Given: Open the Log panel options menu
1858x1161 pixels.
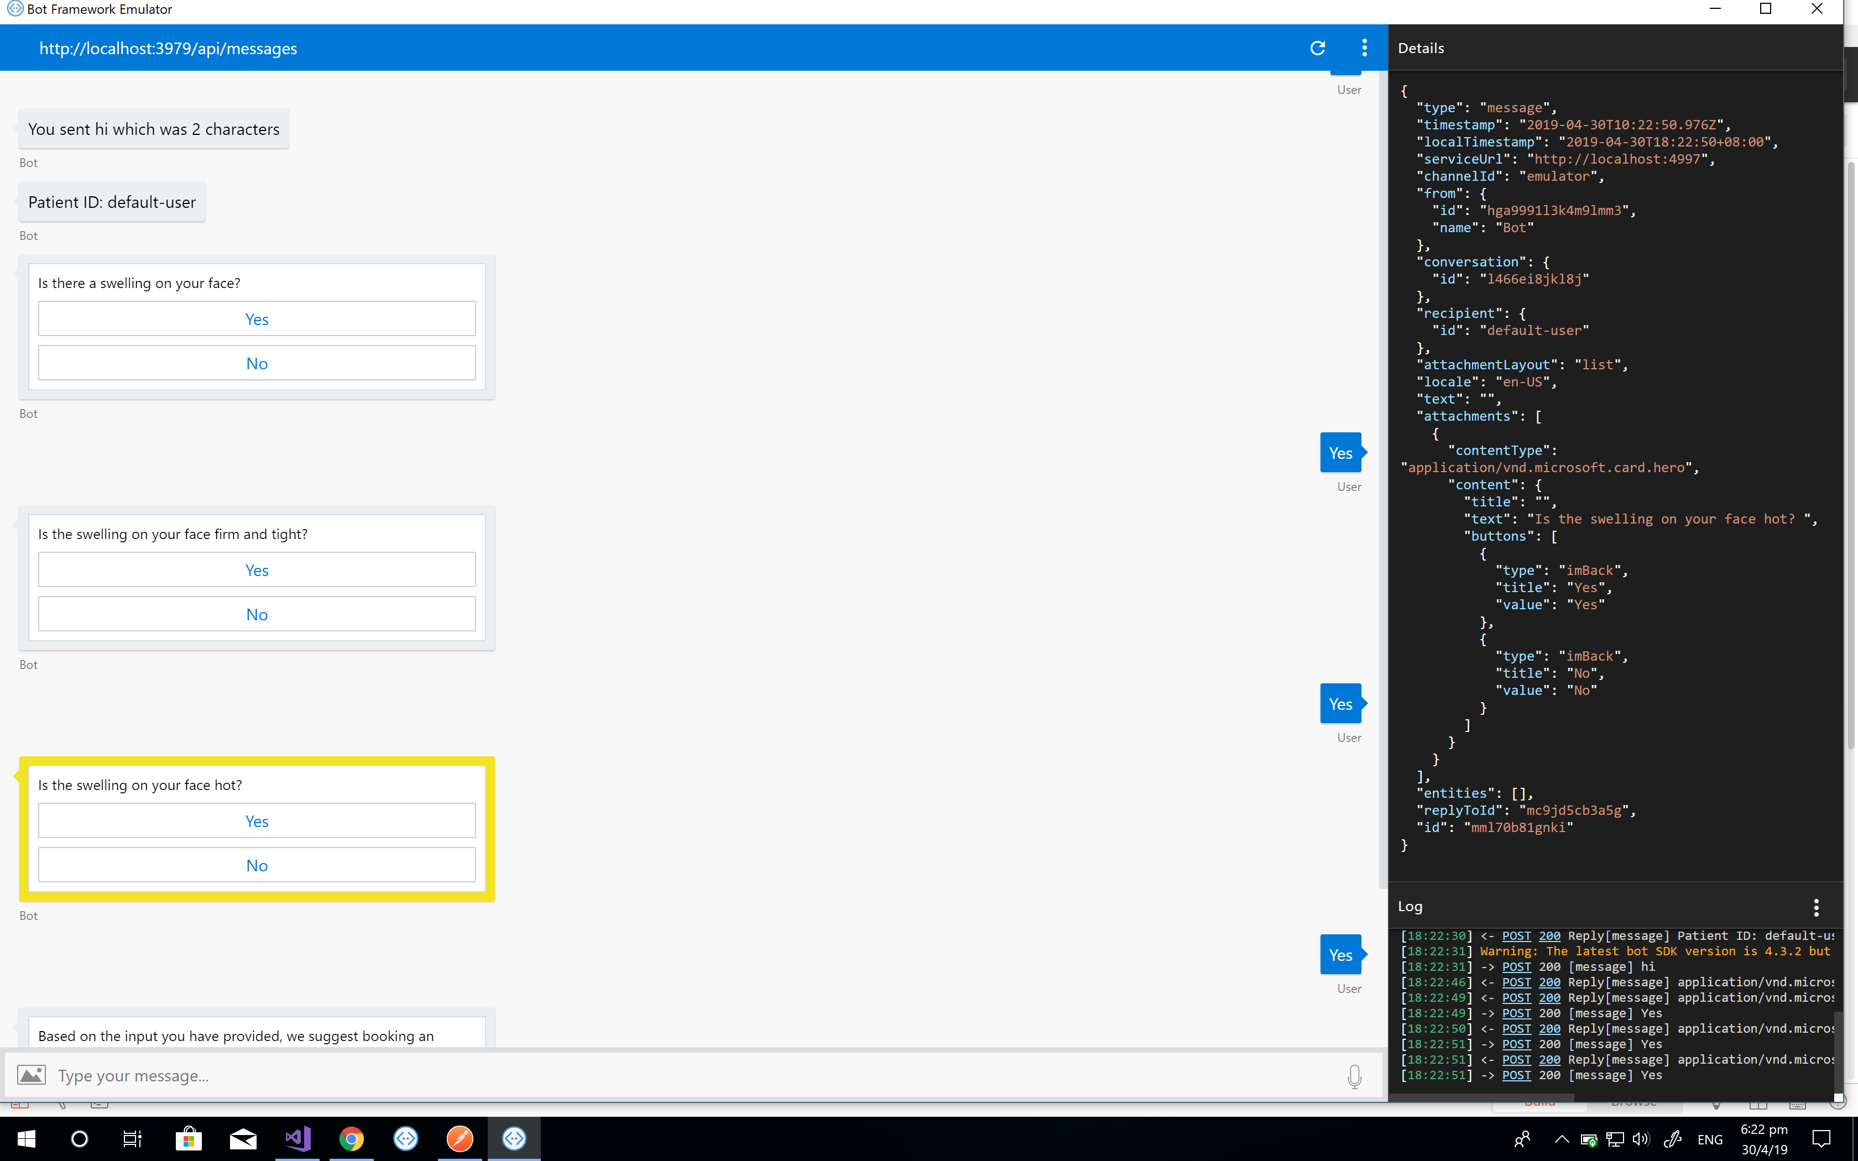Looking at the screenshot, I should pyautogui.click(x=1817, y=907).
